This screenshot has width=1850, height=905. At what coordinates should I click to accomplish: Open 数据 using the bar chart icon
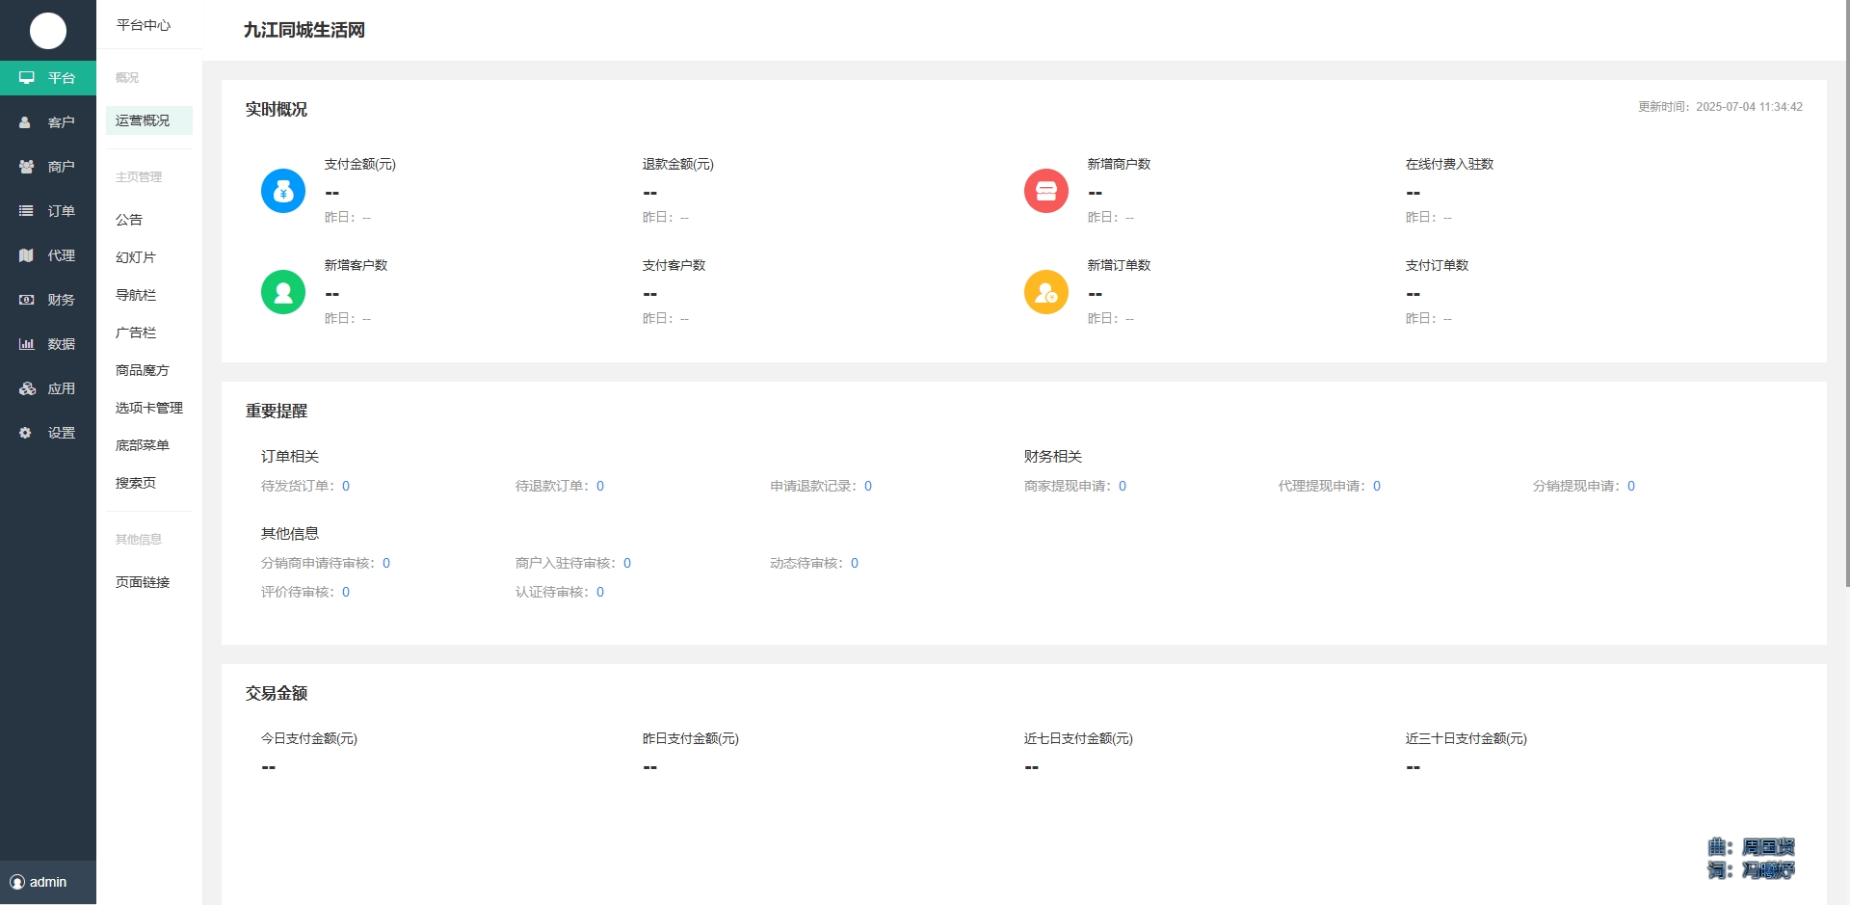pos(26,344)
